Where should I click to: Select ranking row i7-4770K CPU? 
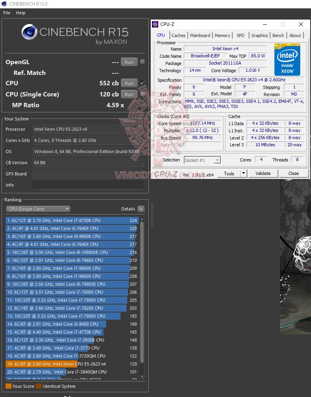coord(72,332)
